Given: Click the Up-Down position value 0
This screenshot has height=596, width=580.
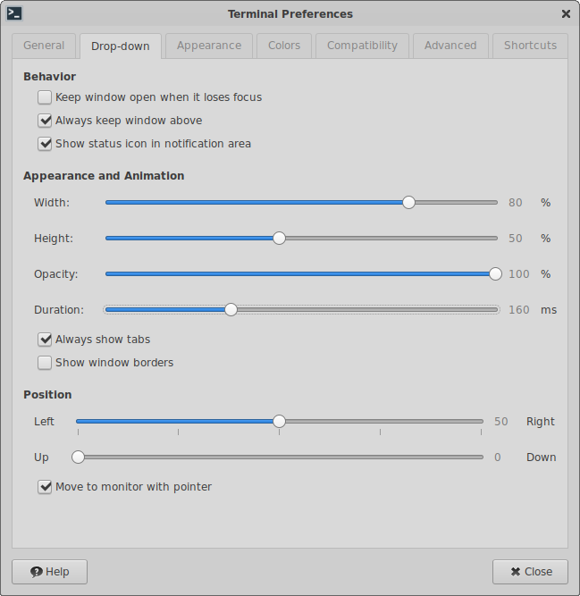Looking at the screenshot, I should [498, 457].
